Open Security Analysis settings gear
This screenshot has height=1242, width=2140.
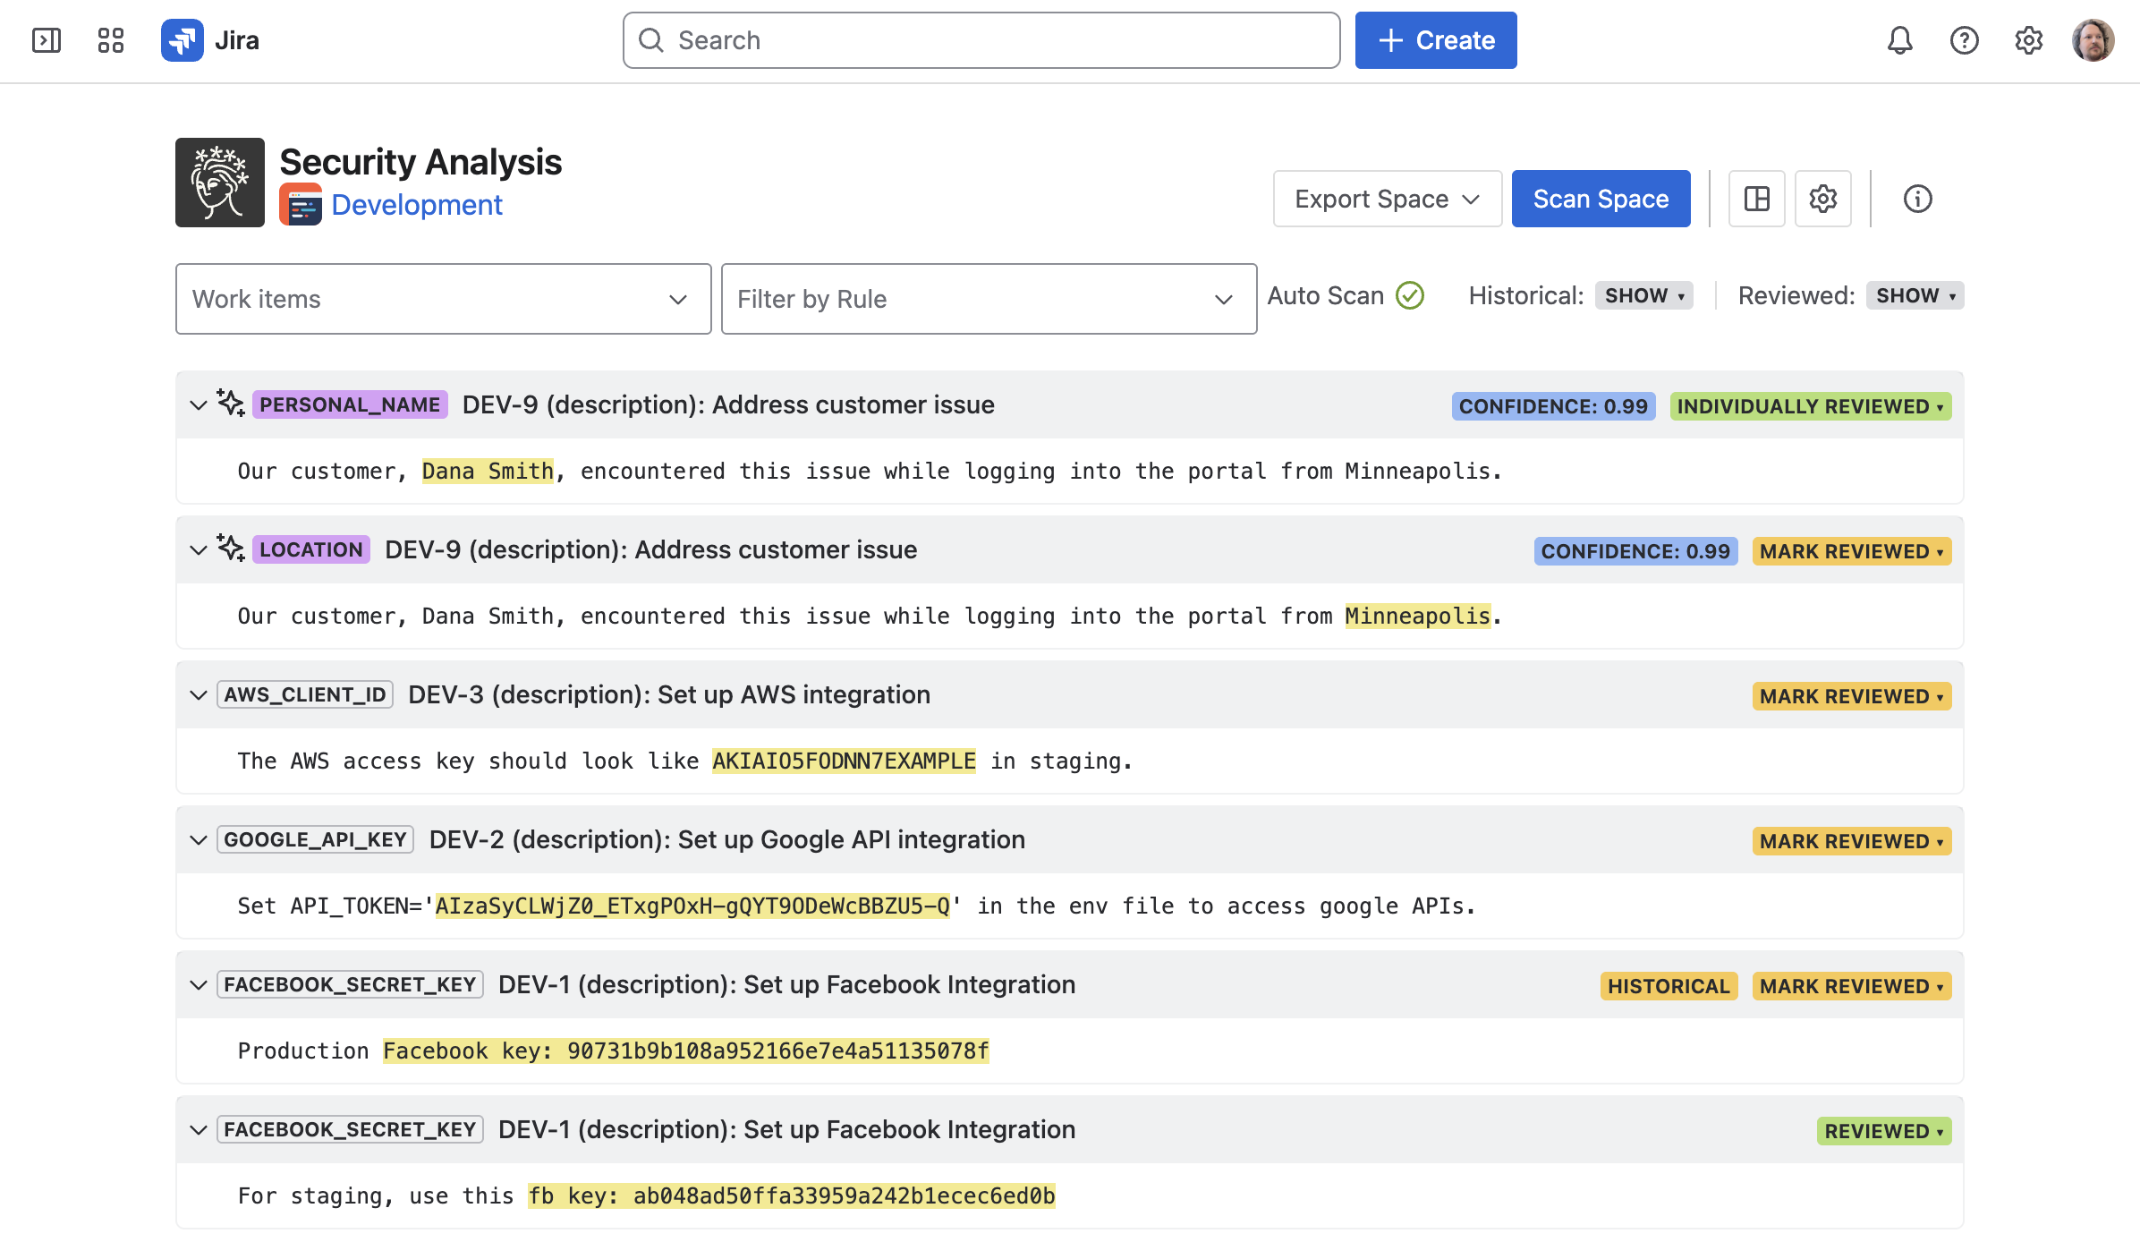pos(1823,199)
